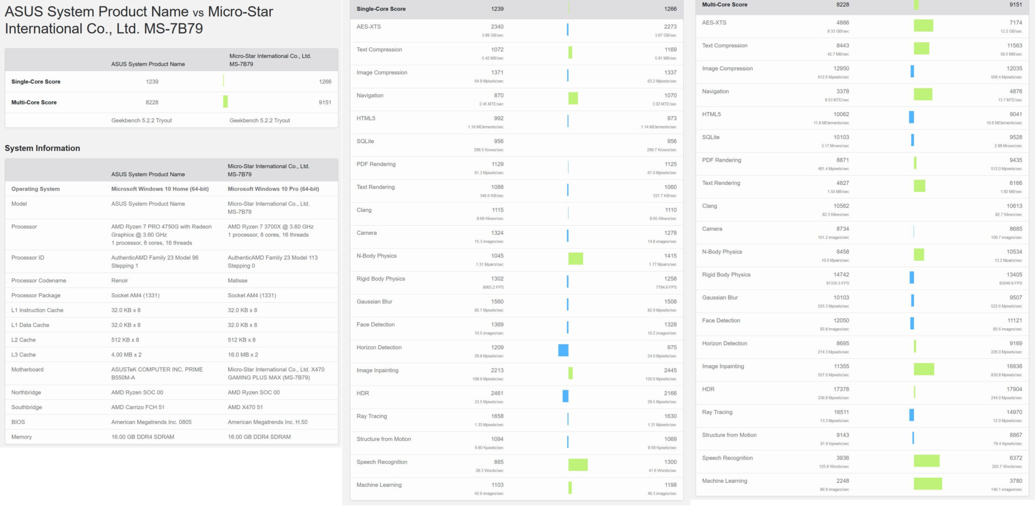Click the blue bar in multi-core HTML5 row
The image size is (1035, 507).
(911, 117)
